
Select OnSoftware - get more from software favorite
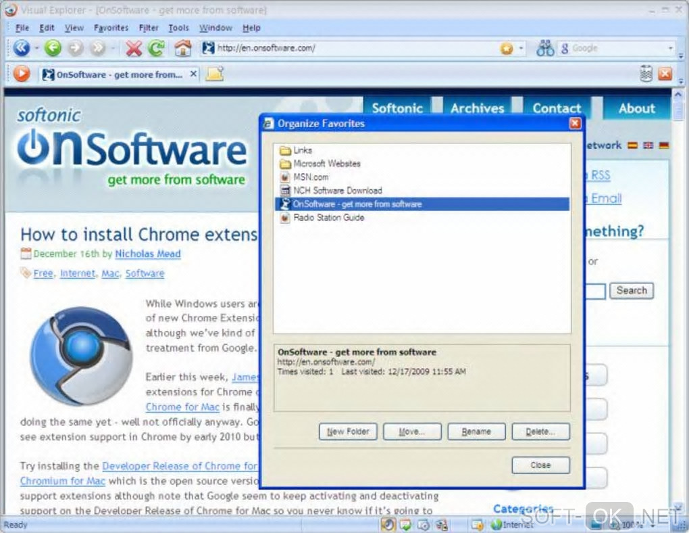coord(422,204)
